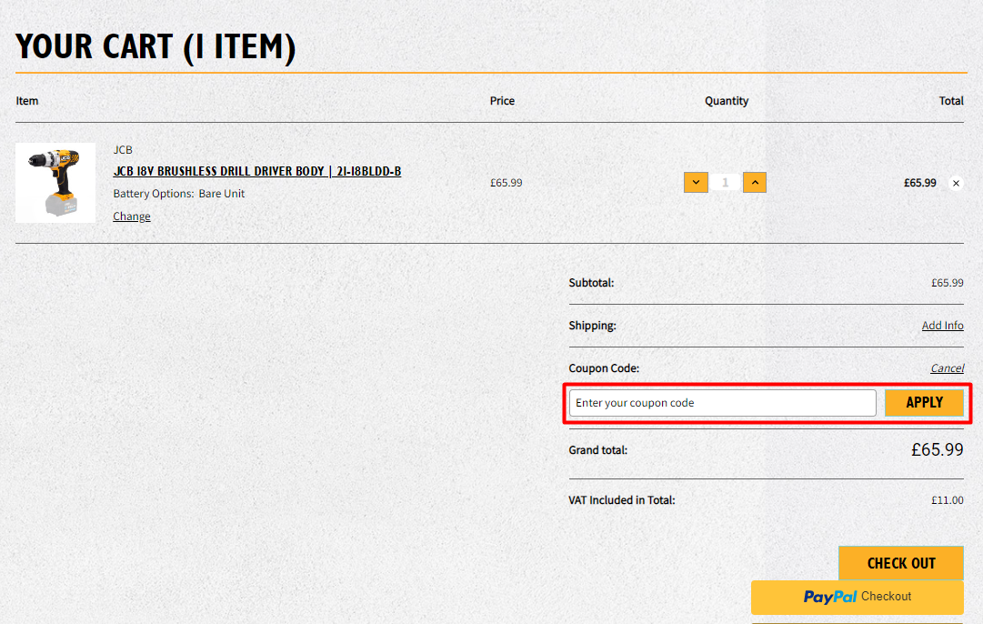Screen dimensions: 983x624
Task: Click the quantity field showing 1
Action: click(726, 183)
